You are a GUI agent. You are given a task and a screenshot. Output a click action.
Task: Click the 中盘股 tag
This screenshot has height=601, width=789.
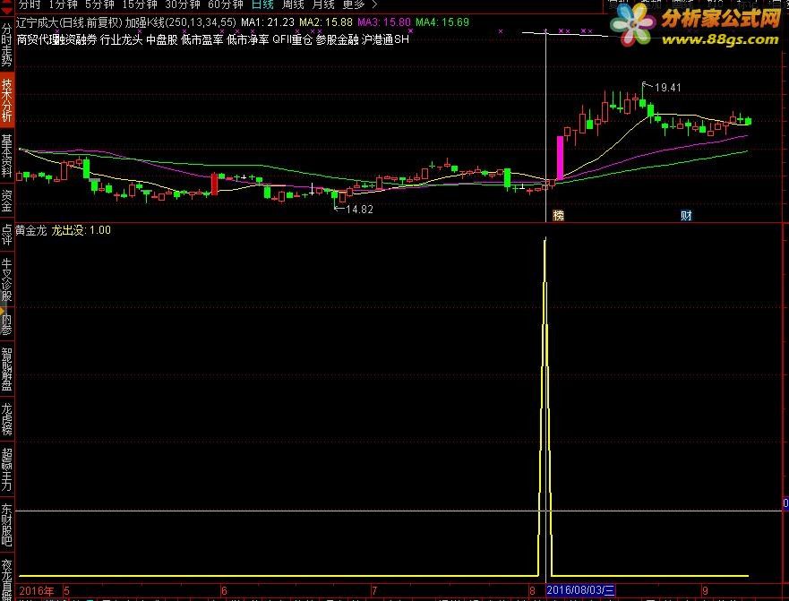[x=162, y=39]
